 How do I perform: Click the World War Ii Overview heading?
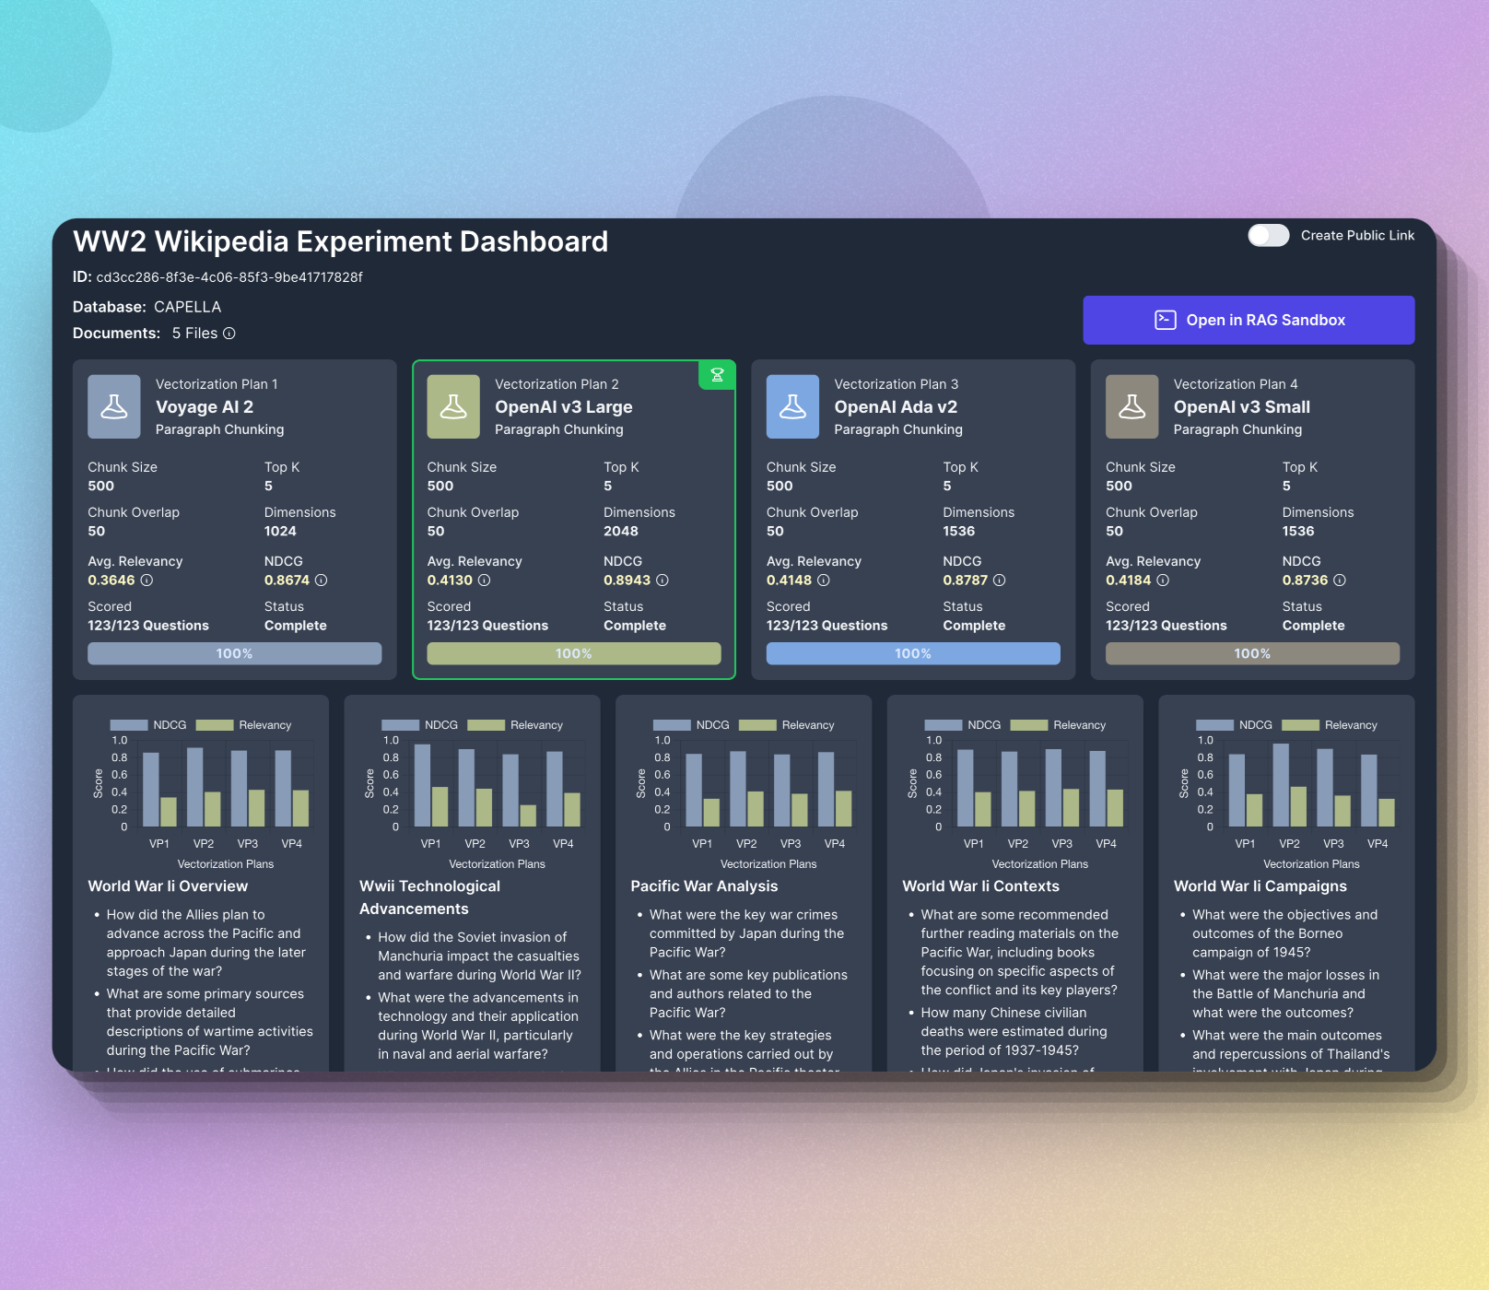pyautogui.click(x=168, y=886)
